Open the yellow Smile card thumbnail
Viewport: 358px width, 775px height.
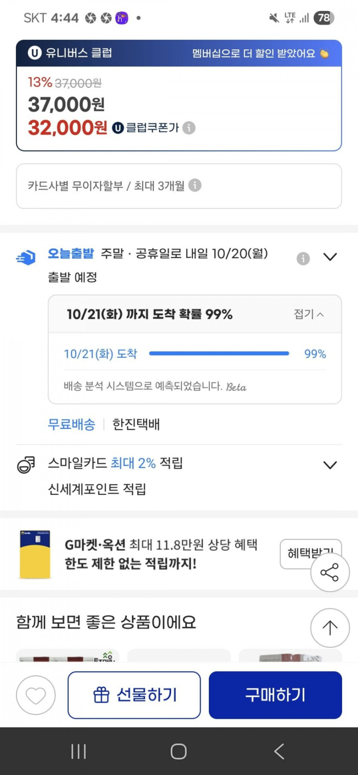(35, 554)
